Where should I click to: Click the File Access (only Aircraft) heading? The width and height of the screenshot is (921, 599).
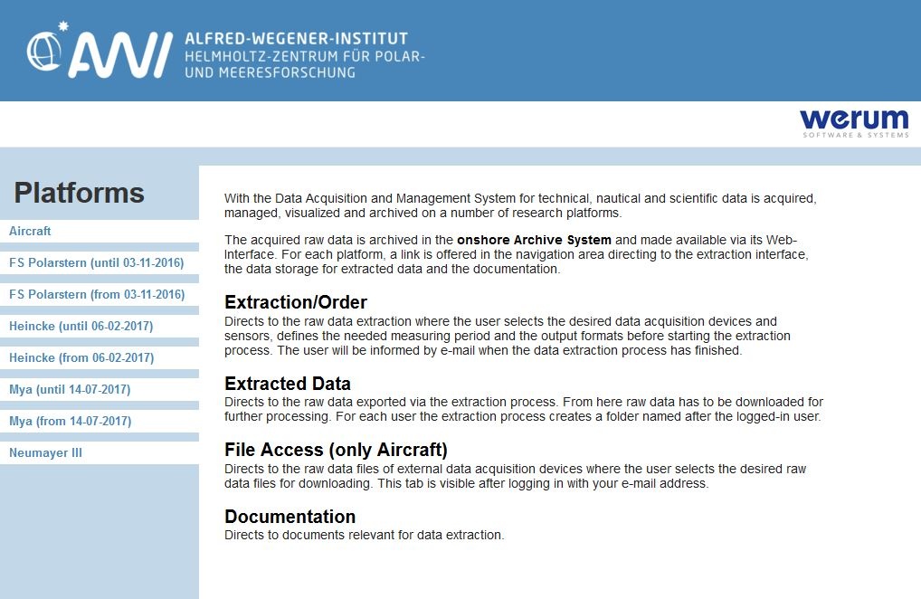click(336, 450)
